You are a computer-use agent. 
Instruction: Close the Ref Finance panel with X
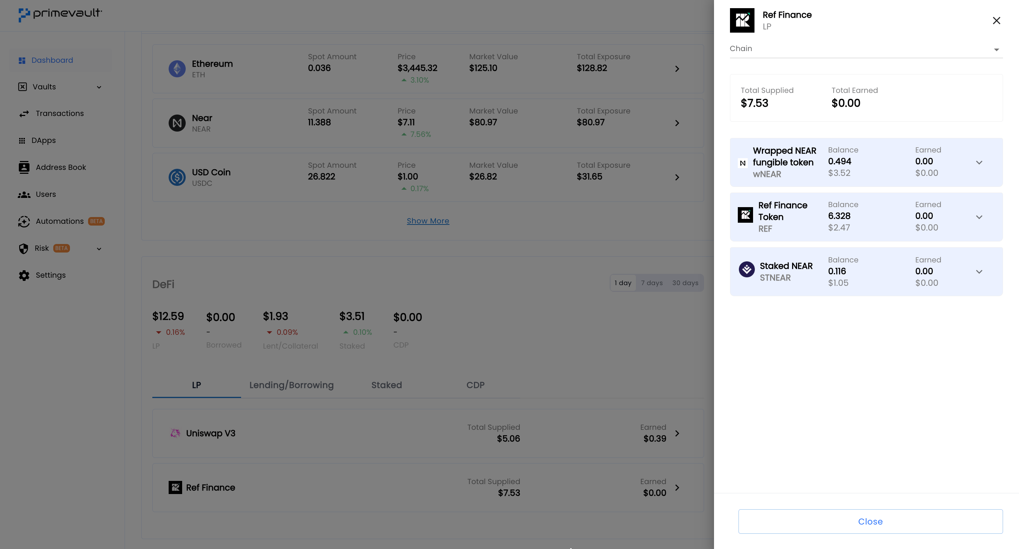point(996,21)
